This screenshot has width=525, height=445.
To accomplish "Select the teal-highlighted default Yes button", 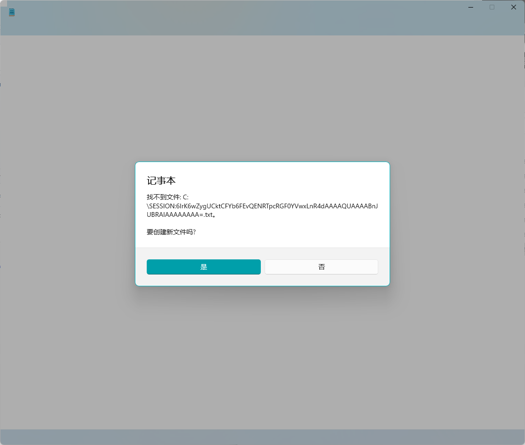I will (203, 266).
